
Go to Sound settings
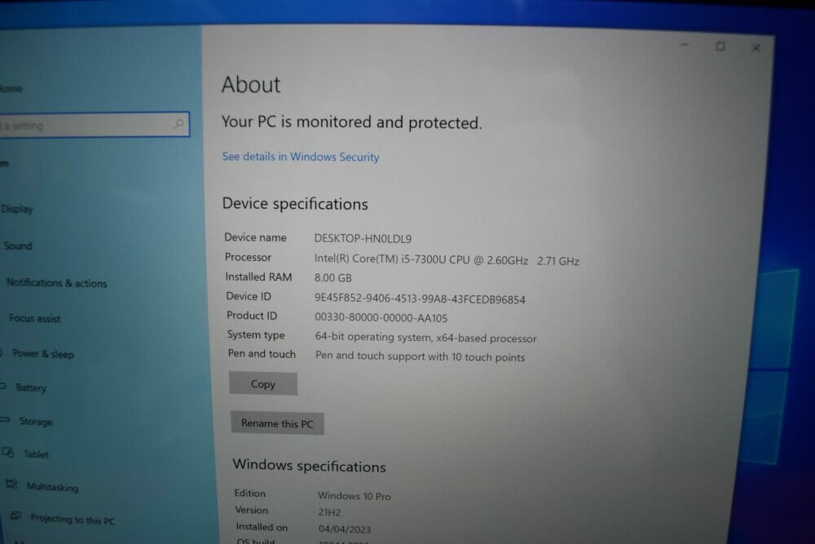(x=18, y=245)
